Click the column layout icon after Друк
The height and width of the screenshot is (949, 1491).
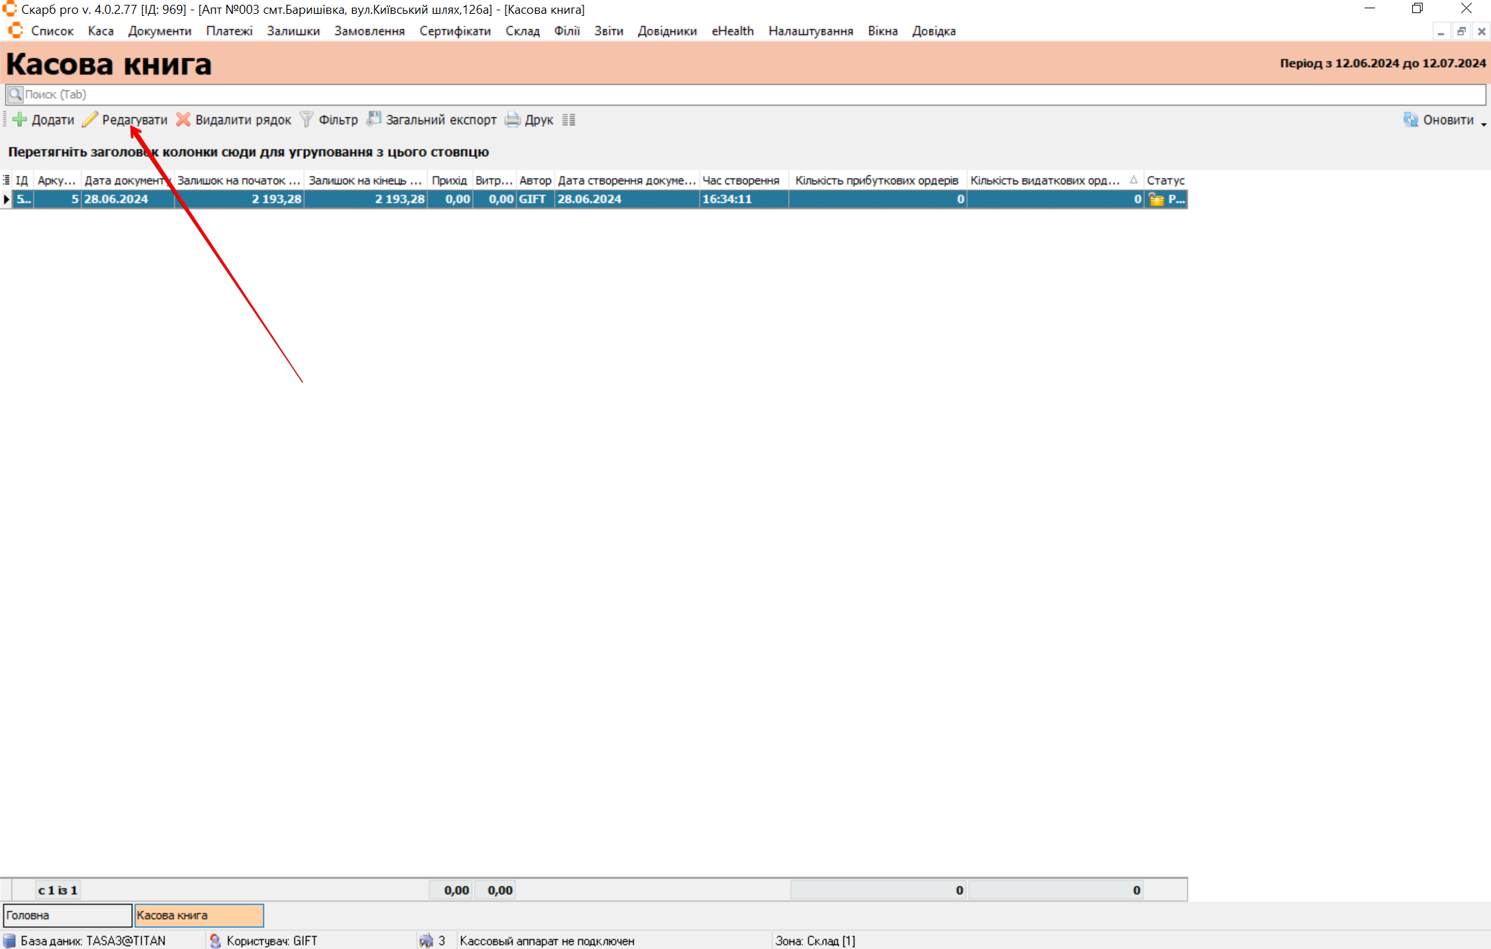[568, 119]
